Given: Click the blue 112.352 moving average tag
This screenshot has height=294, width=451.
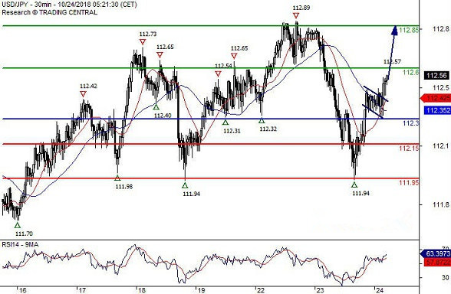Looking at the screenshot, I should (x=437, y=110).
